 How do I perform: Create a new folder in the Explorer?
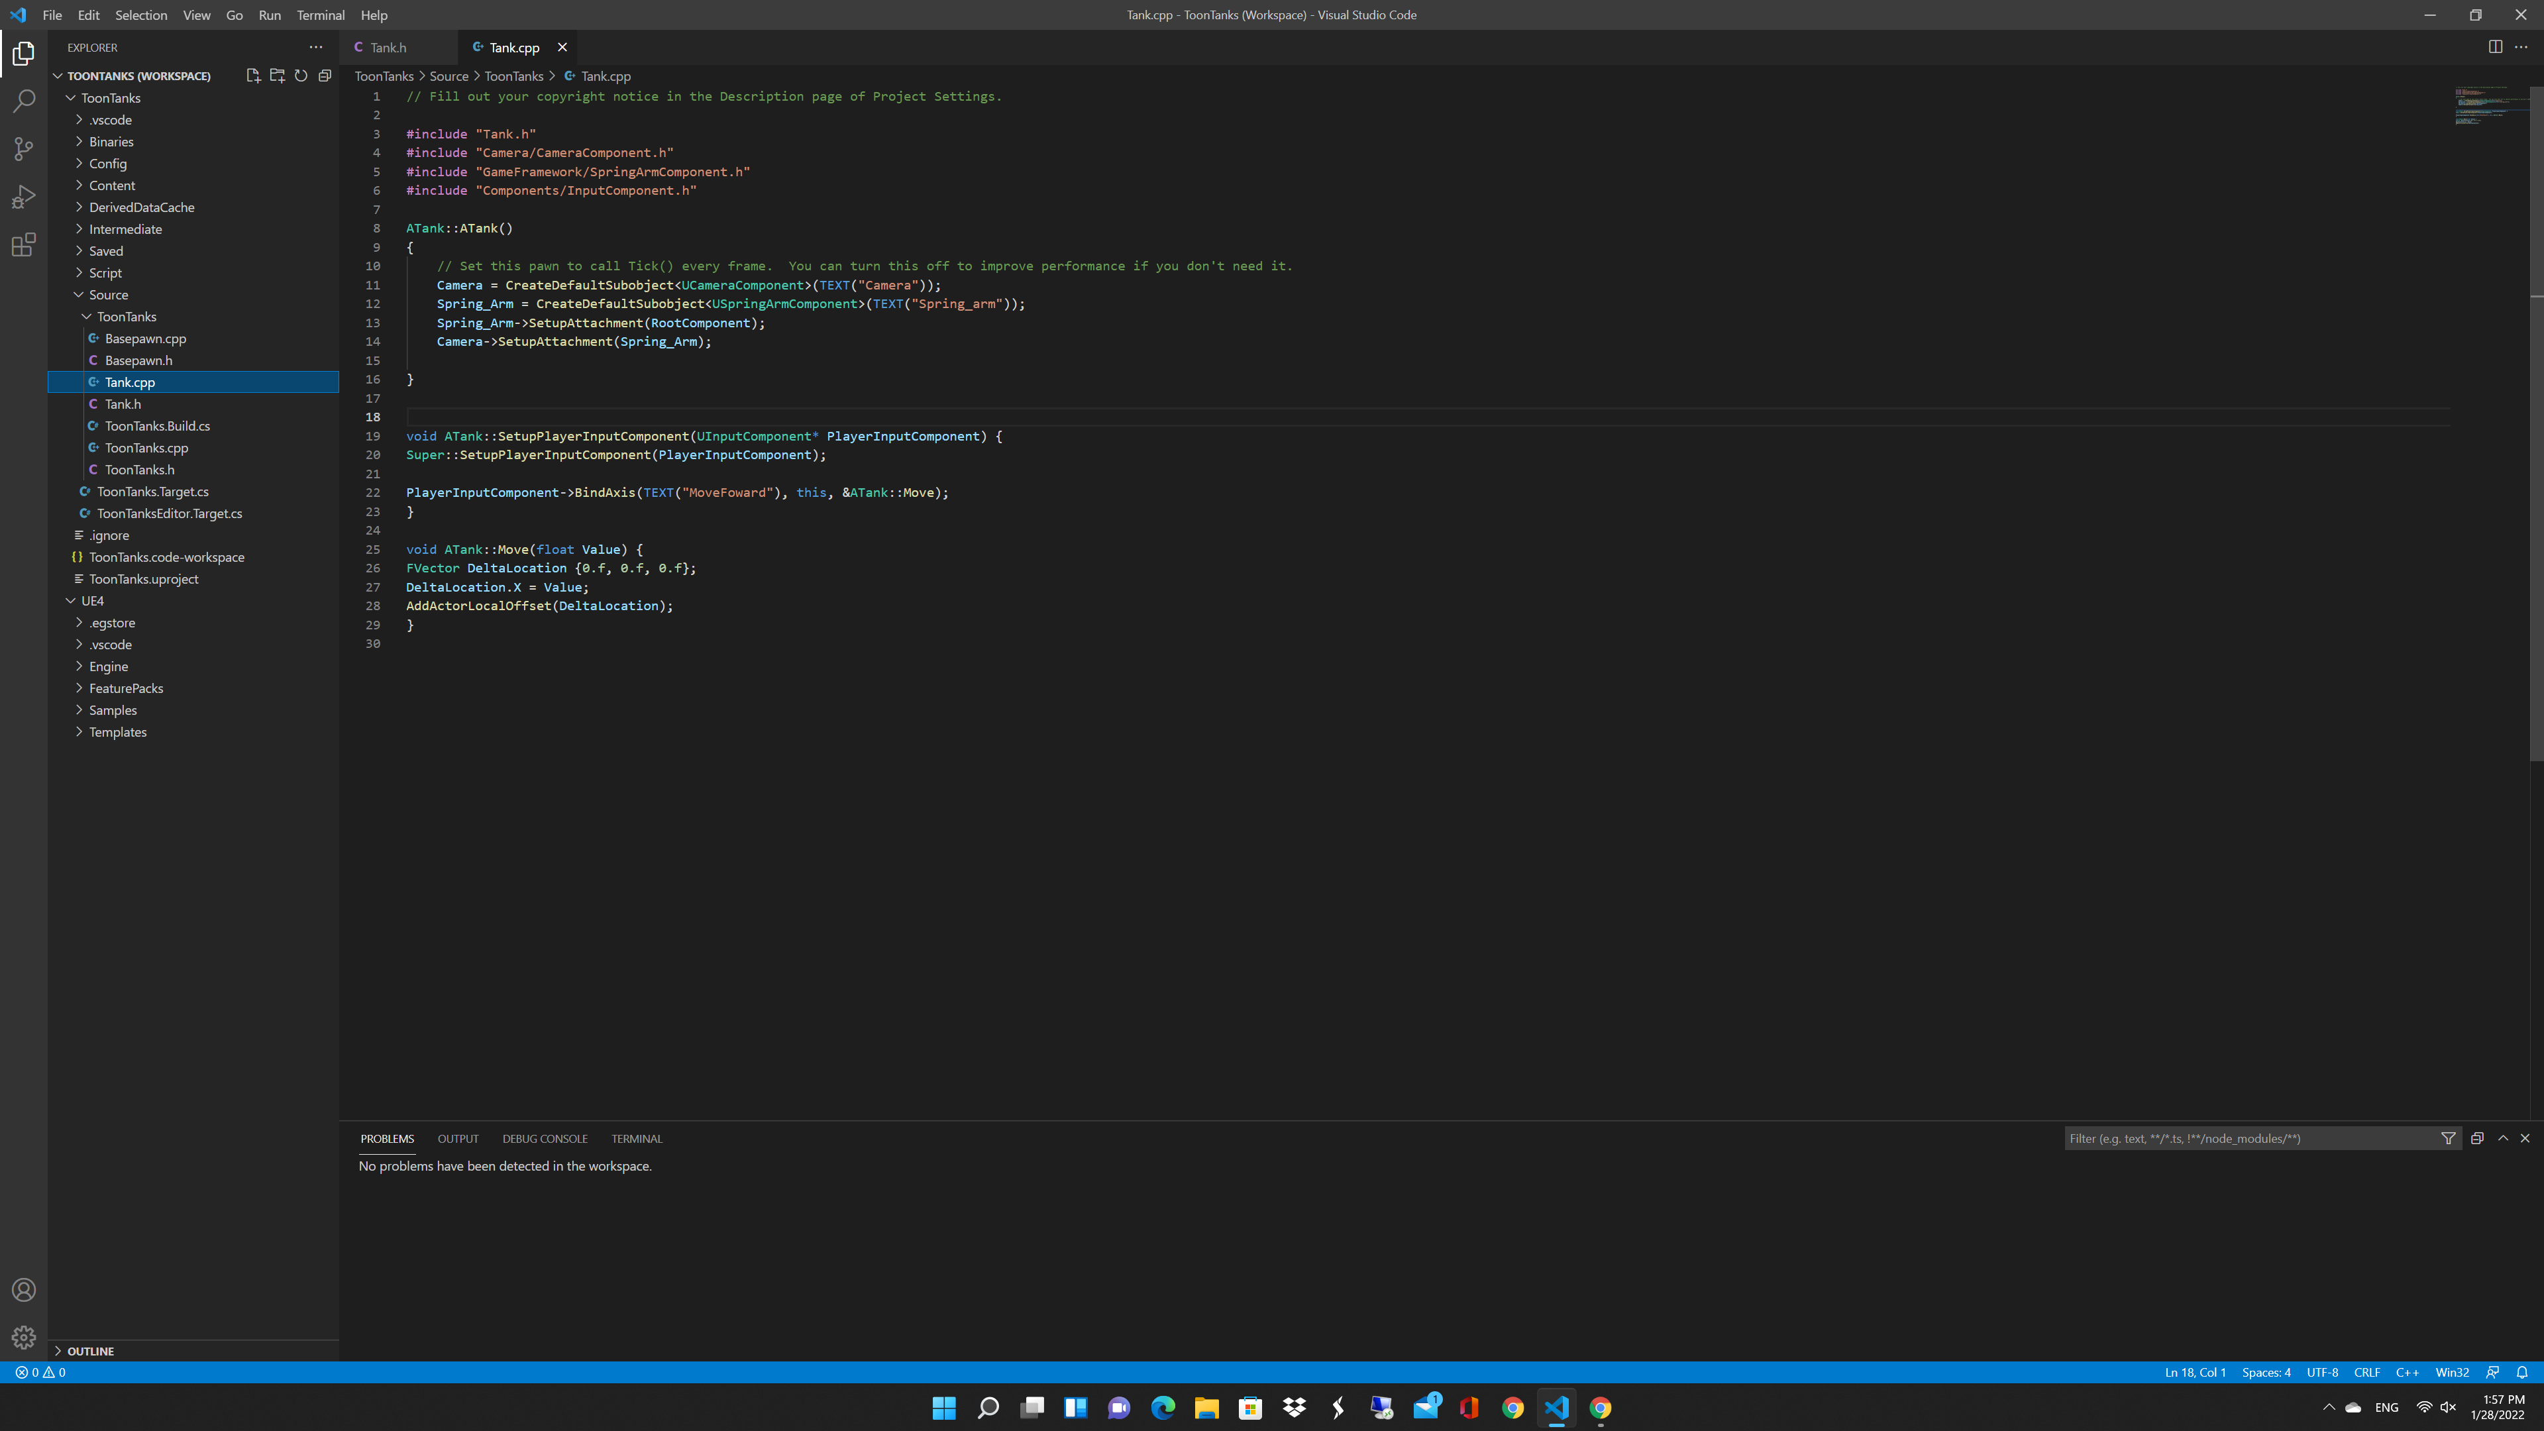(278, 75)
